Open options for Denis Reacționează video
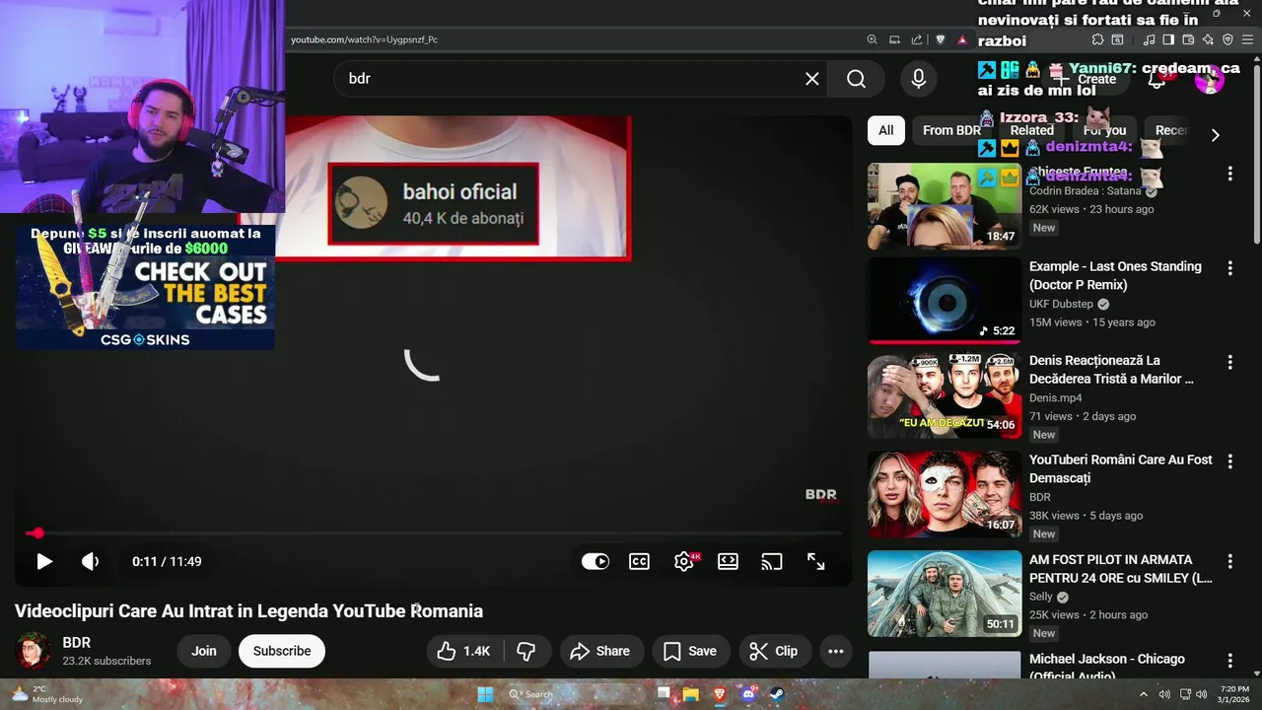This screenshot has height=710, width=1262. [1229, 362]
